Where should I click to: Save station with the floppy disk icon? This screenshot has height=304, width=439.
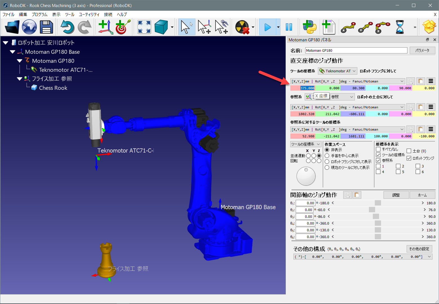pyautogui.click(x=46, y=27)
